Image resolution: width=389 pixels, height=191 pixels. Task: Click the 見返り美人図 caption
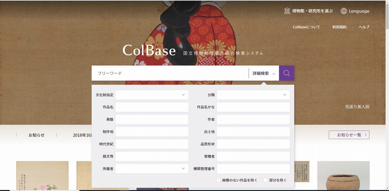(x=357, y=107)
